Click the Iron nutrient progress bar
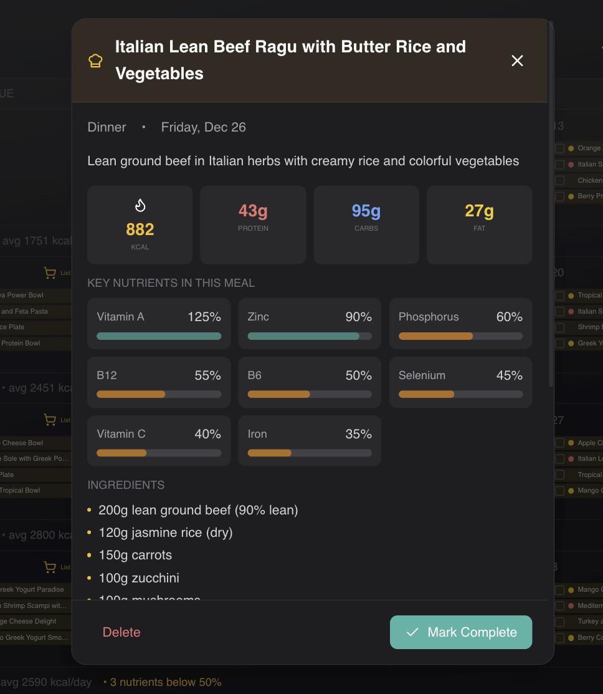This screenshot has height=694, width=603. coord(310,453)
